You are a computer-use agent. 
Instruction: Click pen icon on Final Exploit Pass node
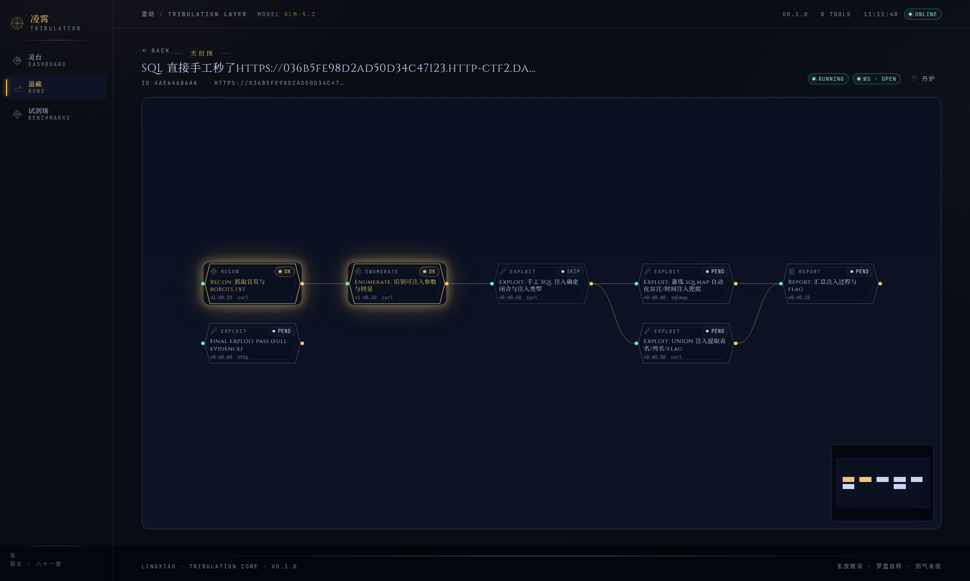click(214, 331)
